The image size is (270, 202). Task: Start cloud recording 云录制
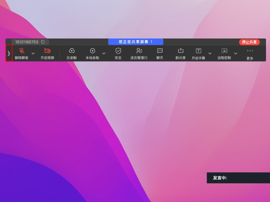click(x=72, y=53)
